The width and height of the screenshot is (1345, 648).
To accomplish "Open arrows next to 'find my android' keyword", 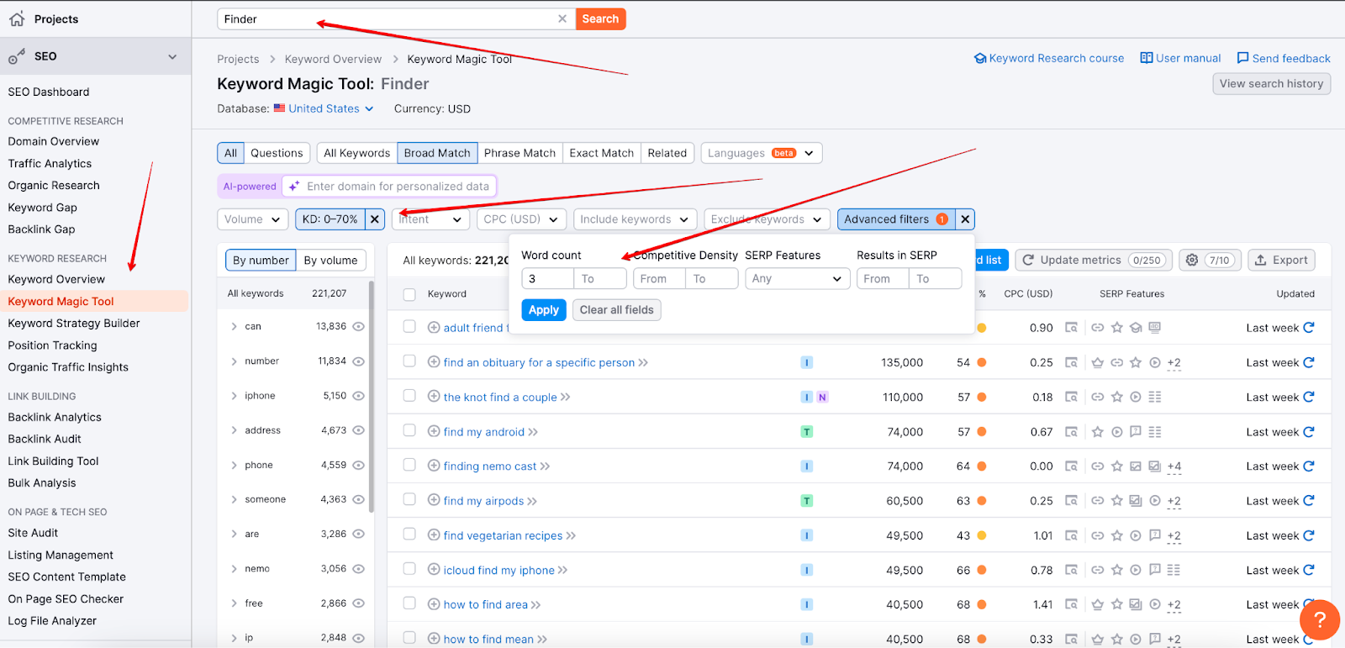I will tap(533, 432).
